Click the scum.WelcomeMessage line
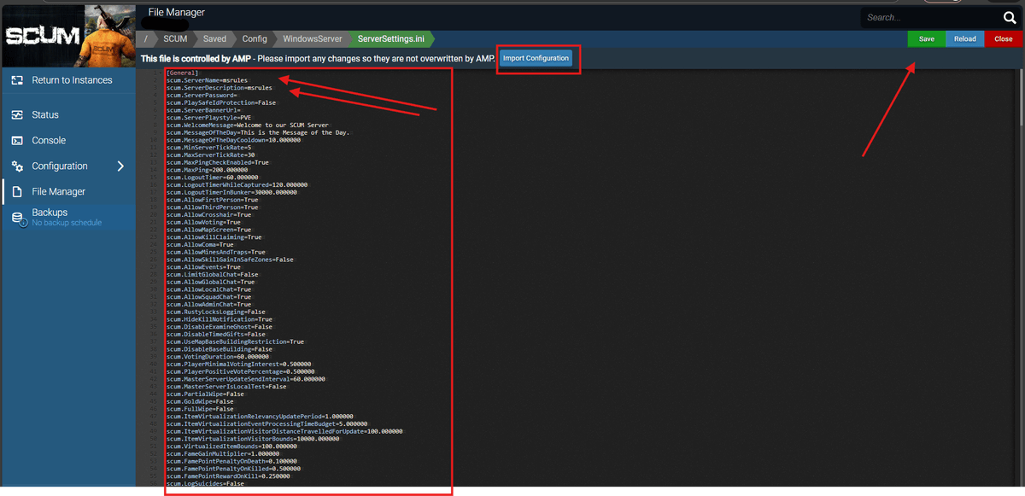1025x496 pixels. 248,125
